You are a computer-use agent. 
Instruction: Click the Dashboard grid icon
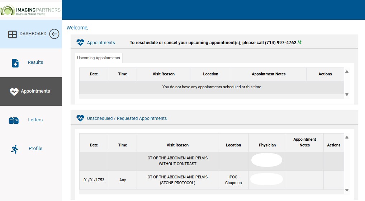[13, 34]
